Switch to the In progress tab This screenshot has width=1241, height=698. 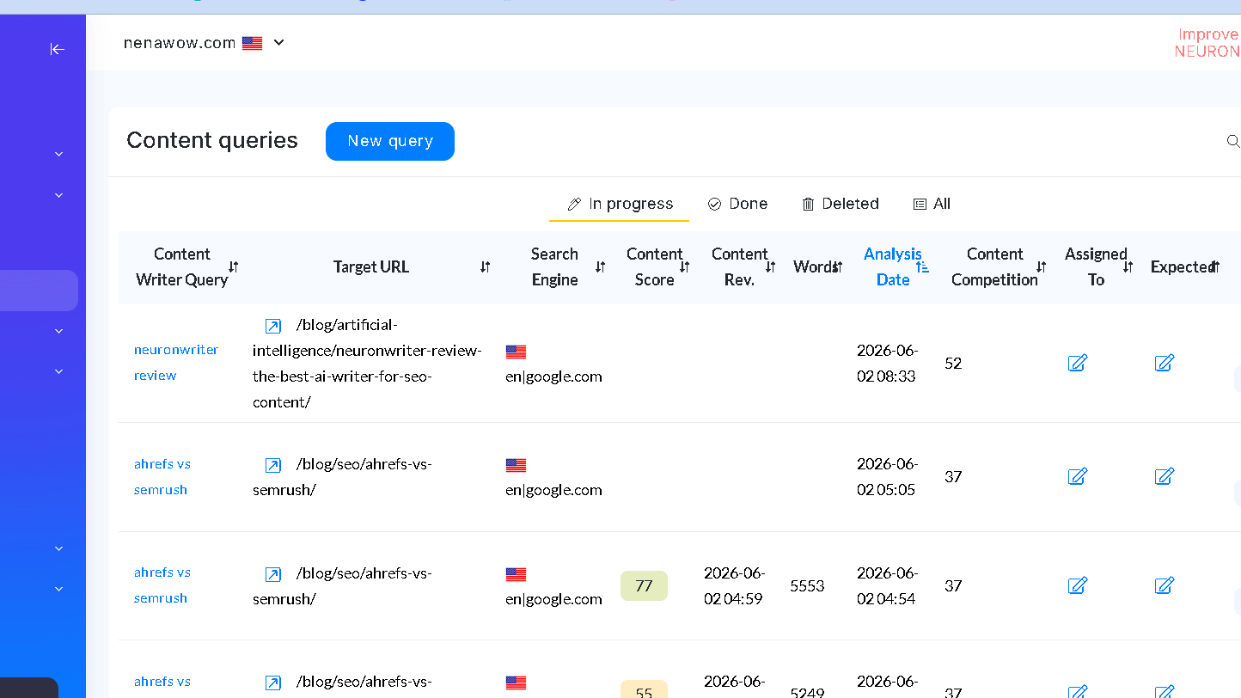(620, 204)
